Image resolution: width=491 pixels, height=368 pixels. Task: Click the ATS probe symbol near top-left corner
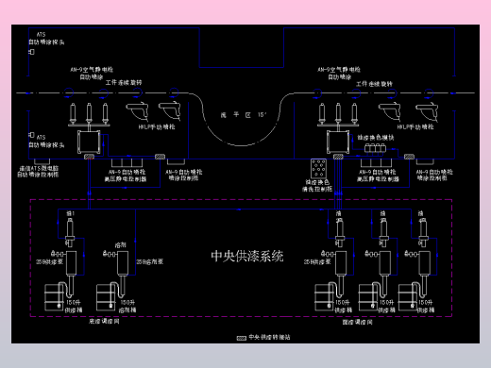[31, 52]
